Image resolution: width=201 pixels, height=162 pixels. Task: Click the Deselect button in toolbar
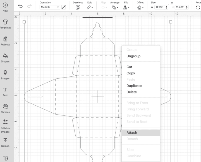(x=78, y=7)
